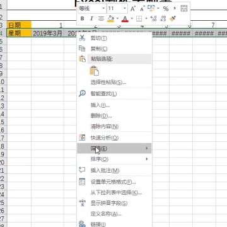This screenshot has height=227, width=227.
Task: Select the ##### cell below the 7
Action: (204, 33)
